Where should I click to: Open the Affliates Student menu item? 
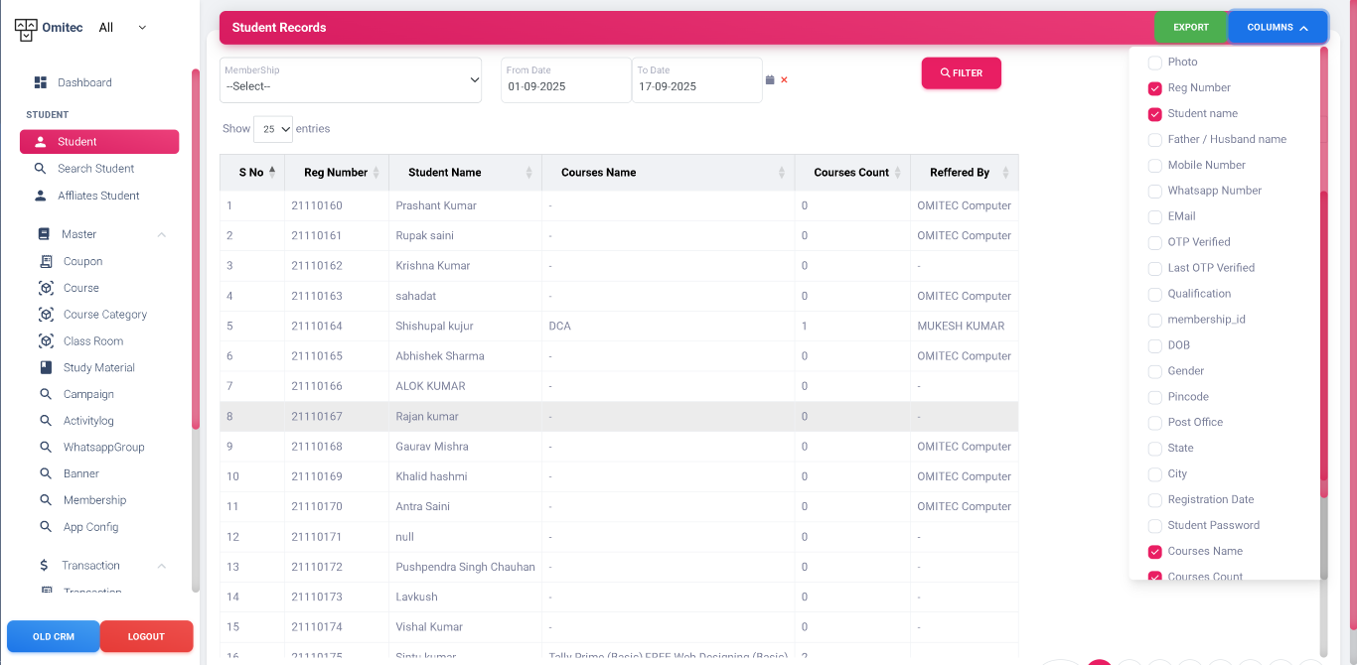[x=98, y=196]
